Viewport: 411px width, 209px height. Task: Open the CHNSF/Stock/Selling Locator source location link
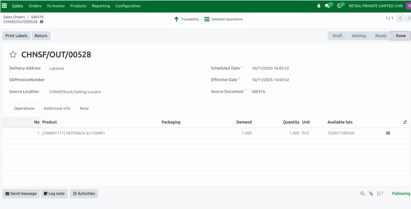pos(75,92)
